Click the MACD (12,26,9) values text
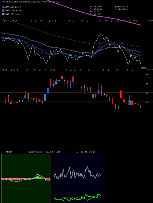Image resolution: width=153 pixels, height=203 pixels. pyautogui.click(x=41, y=152)
